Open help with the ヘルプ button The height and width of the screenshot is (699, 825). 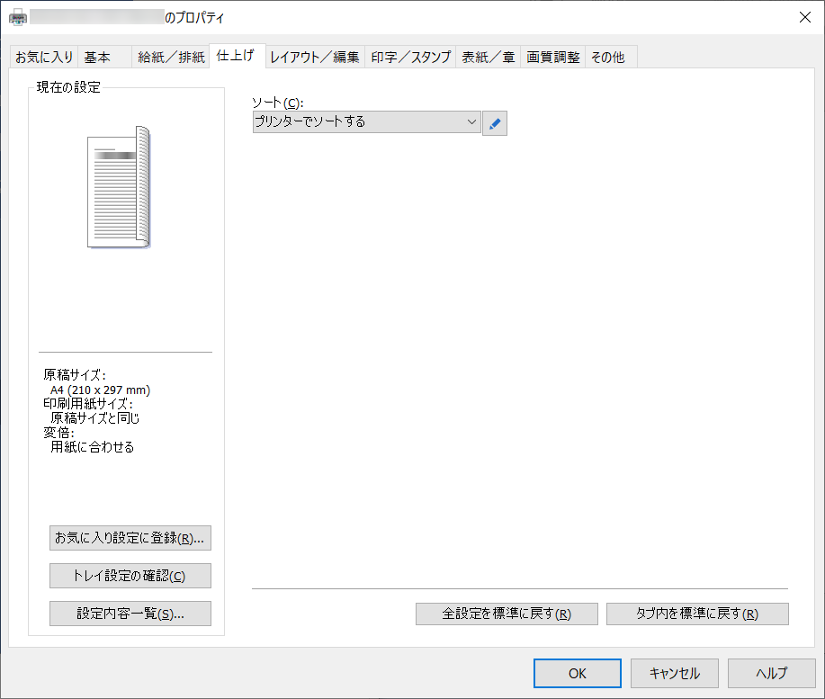click(x=771, y=673)
